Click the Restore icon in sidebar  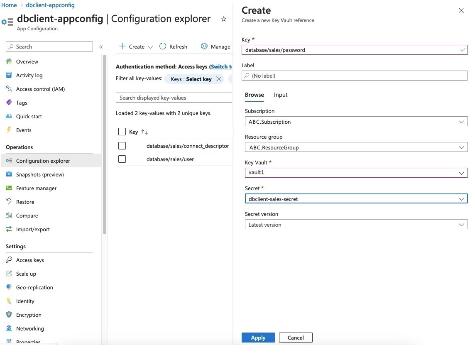(x=9, y=202)
